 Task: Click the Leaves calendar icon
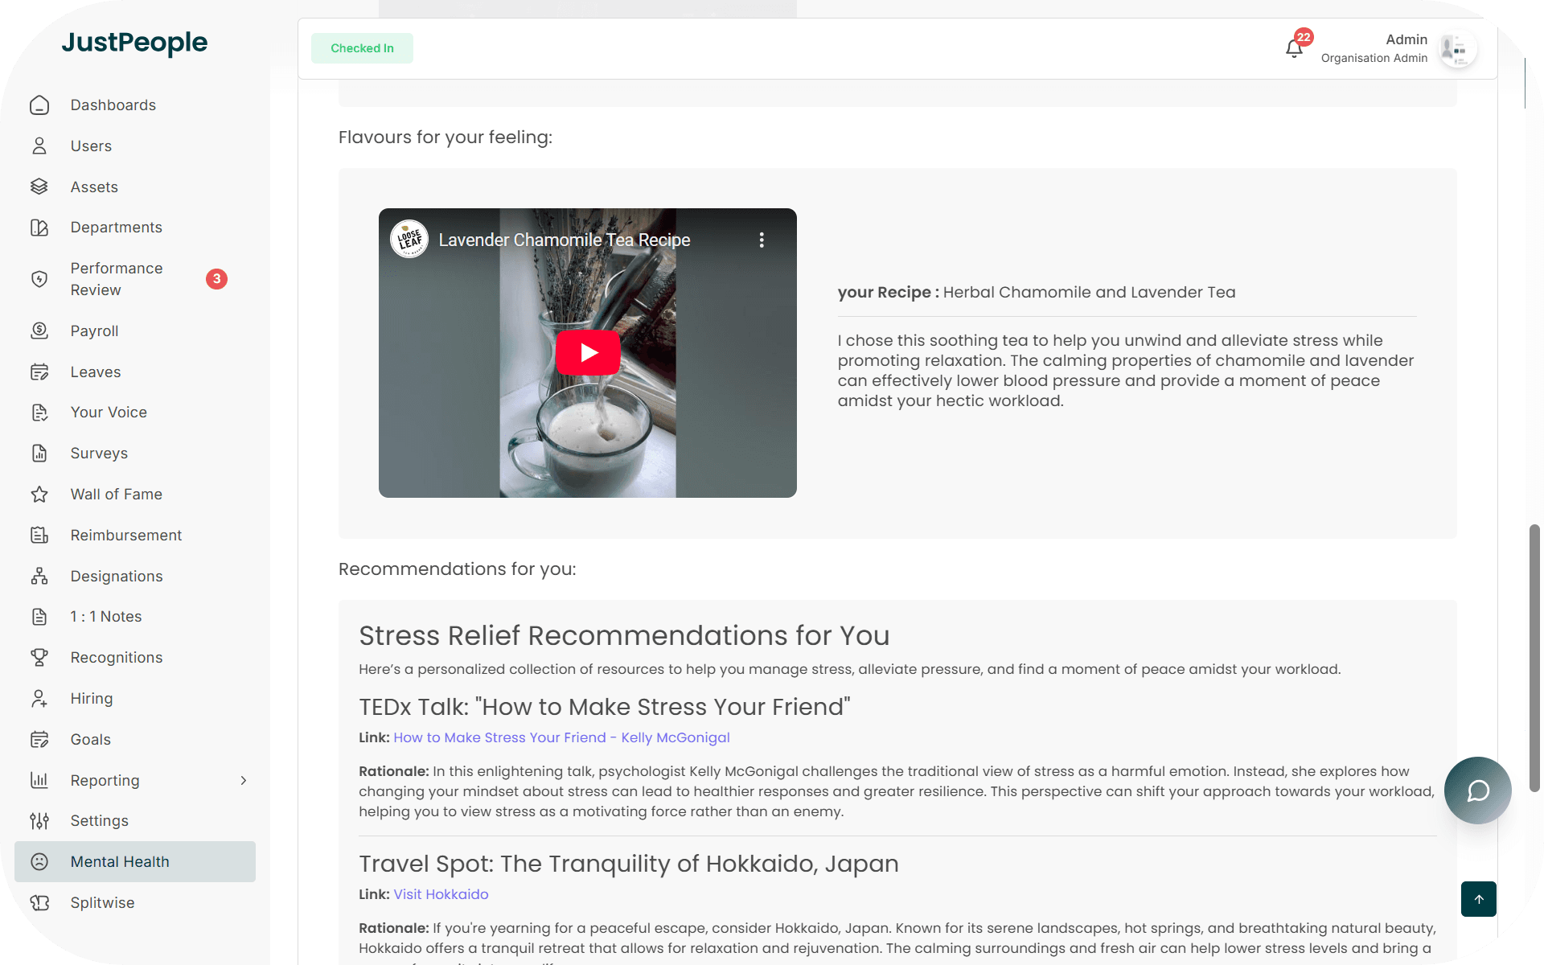click(39, 372)
